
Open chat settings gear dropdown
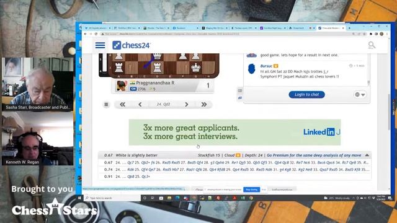360,95
